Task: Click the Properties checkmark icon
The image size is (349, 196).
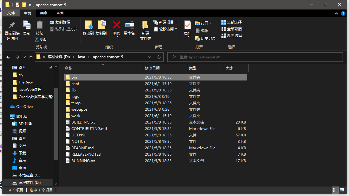Action: (x=188, y=25)
